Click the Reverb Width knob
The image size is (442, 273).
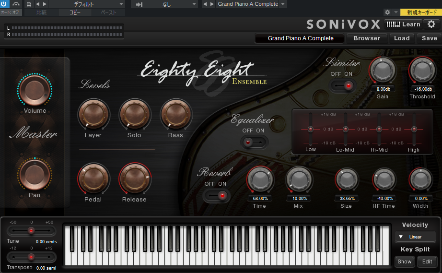tap(420, 179)
